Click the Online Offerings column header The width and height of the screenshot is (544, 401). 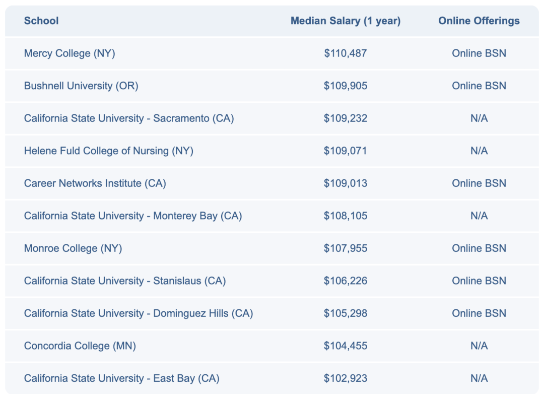[x=479, y=21]
